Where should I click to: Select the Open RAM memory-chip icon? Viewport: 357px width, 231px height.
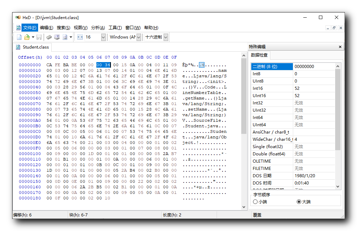click(49, 37)
